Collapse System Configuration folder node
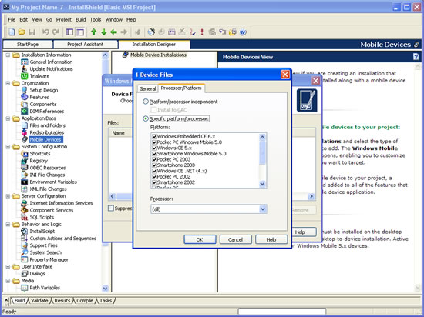Screen dimensions: 424x317 [x=8, y=146]
